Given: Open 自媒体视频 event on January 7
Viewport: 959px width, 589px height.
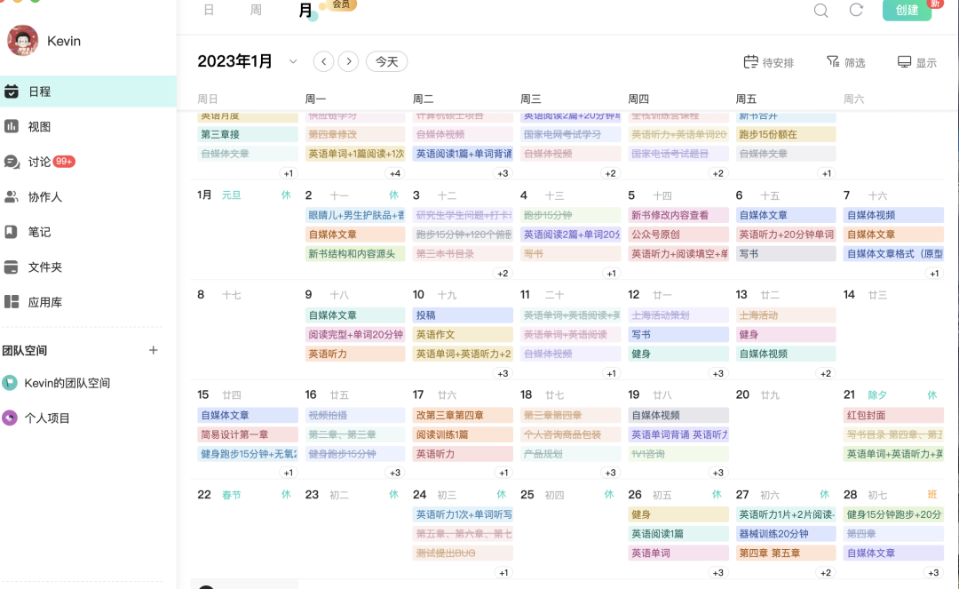Looking at the screenshot, I should 893,215.
